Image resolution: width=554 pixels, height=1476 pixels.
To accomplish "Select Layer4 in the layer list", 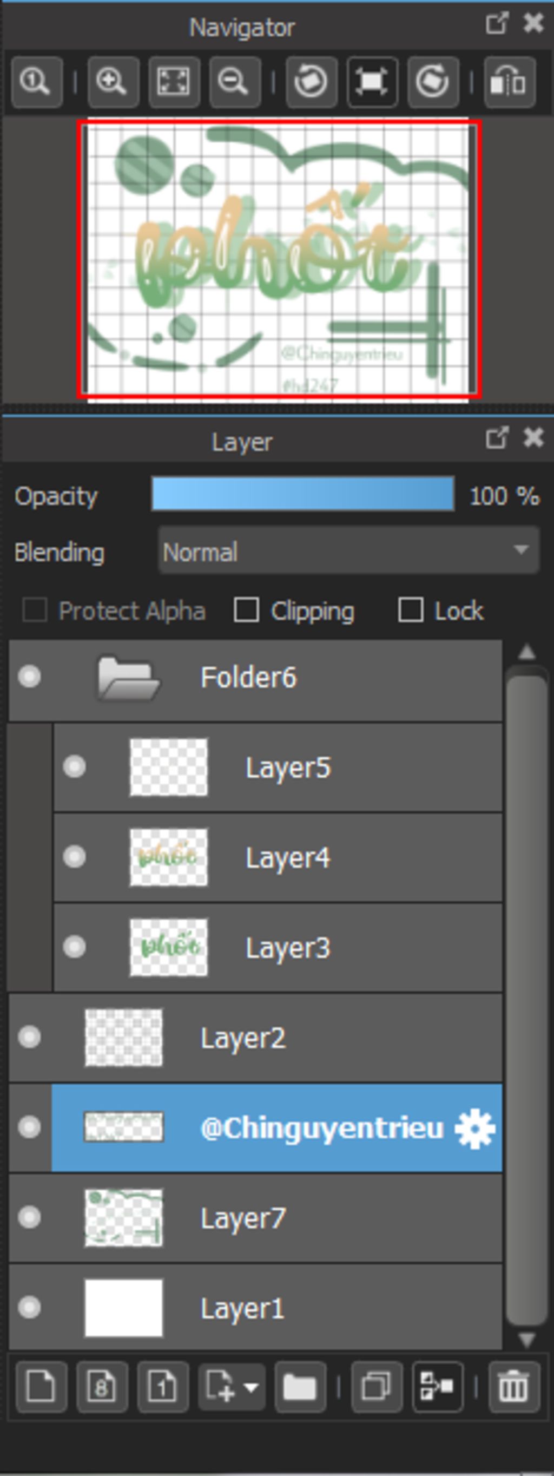I will (x=278, y=857).
